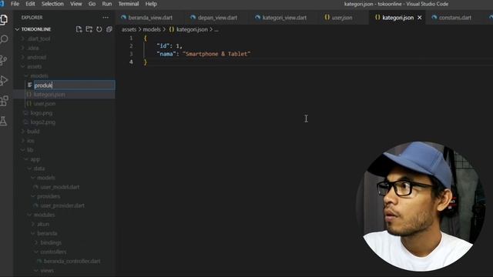This screenshot has height=277, width=493.
Task: Open beranda_controller.dart from the tree
Action: click(x=72, y=261)
